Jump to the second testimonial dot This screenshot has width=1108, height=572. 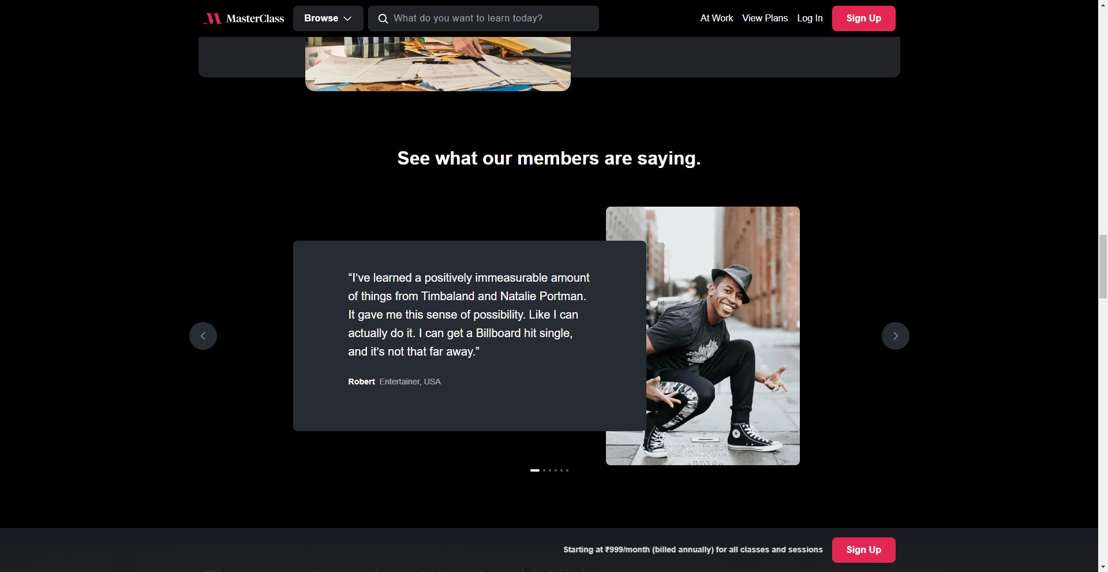(544, 470)
